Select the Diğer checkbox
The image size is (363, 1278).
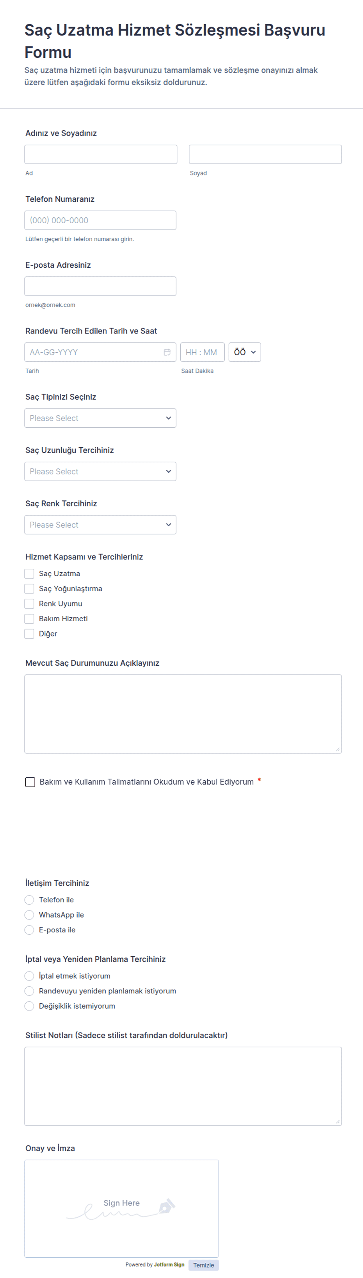pyautogui.click(x=29, y=634)
